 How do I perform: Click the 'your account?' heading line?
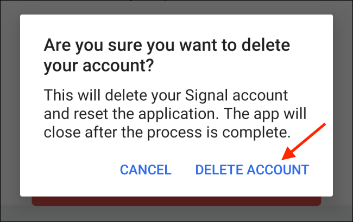tap(99, 66)
